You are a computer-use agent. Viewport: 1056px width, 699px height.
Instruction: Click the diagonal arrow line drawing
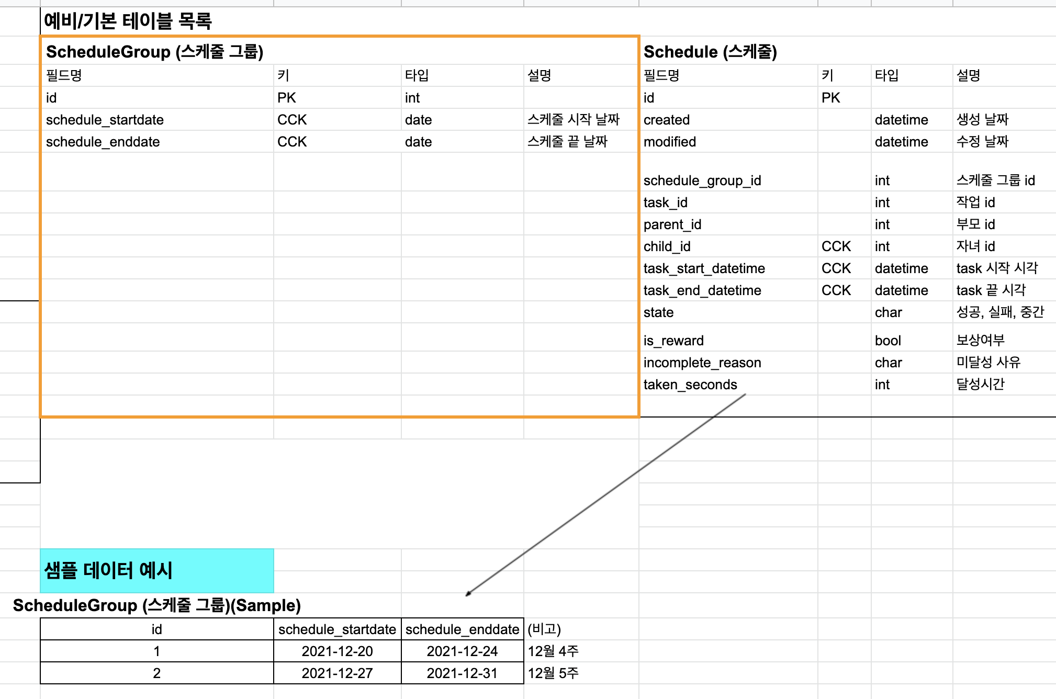click(x=605, y=495)
